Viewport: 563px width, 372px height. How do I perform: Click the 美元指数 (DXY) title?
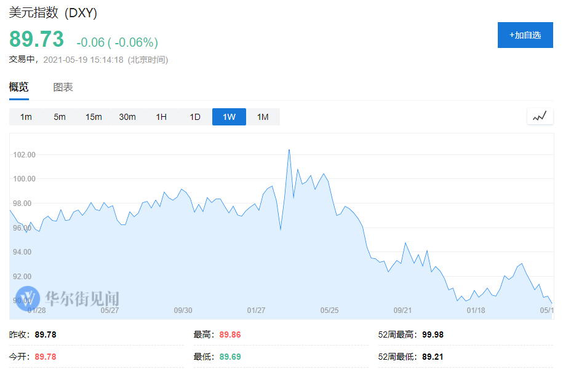point(53,12)
